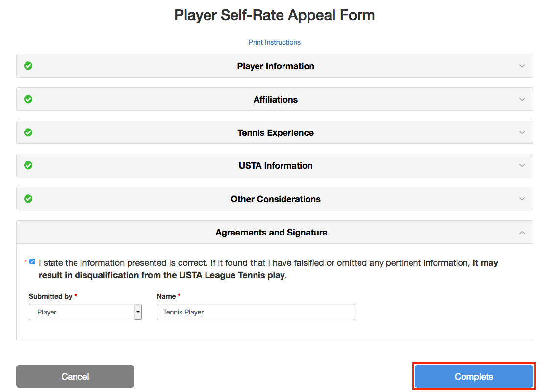The image size is (540, 392).
Task: Expand Player Information section chevron
Action: [x=522, y=66]
